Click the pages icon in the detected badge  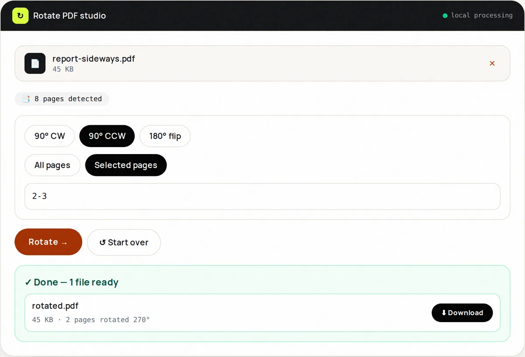(x=26, y=99)
